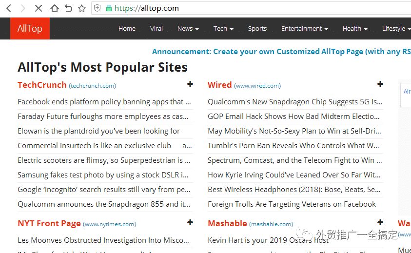Open 'Les Moonves Obstructed Investigation' article

pyautogui.click(x=103, y=240)
